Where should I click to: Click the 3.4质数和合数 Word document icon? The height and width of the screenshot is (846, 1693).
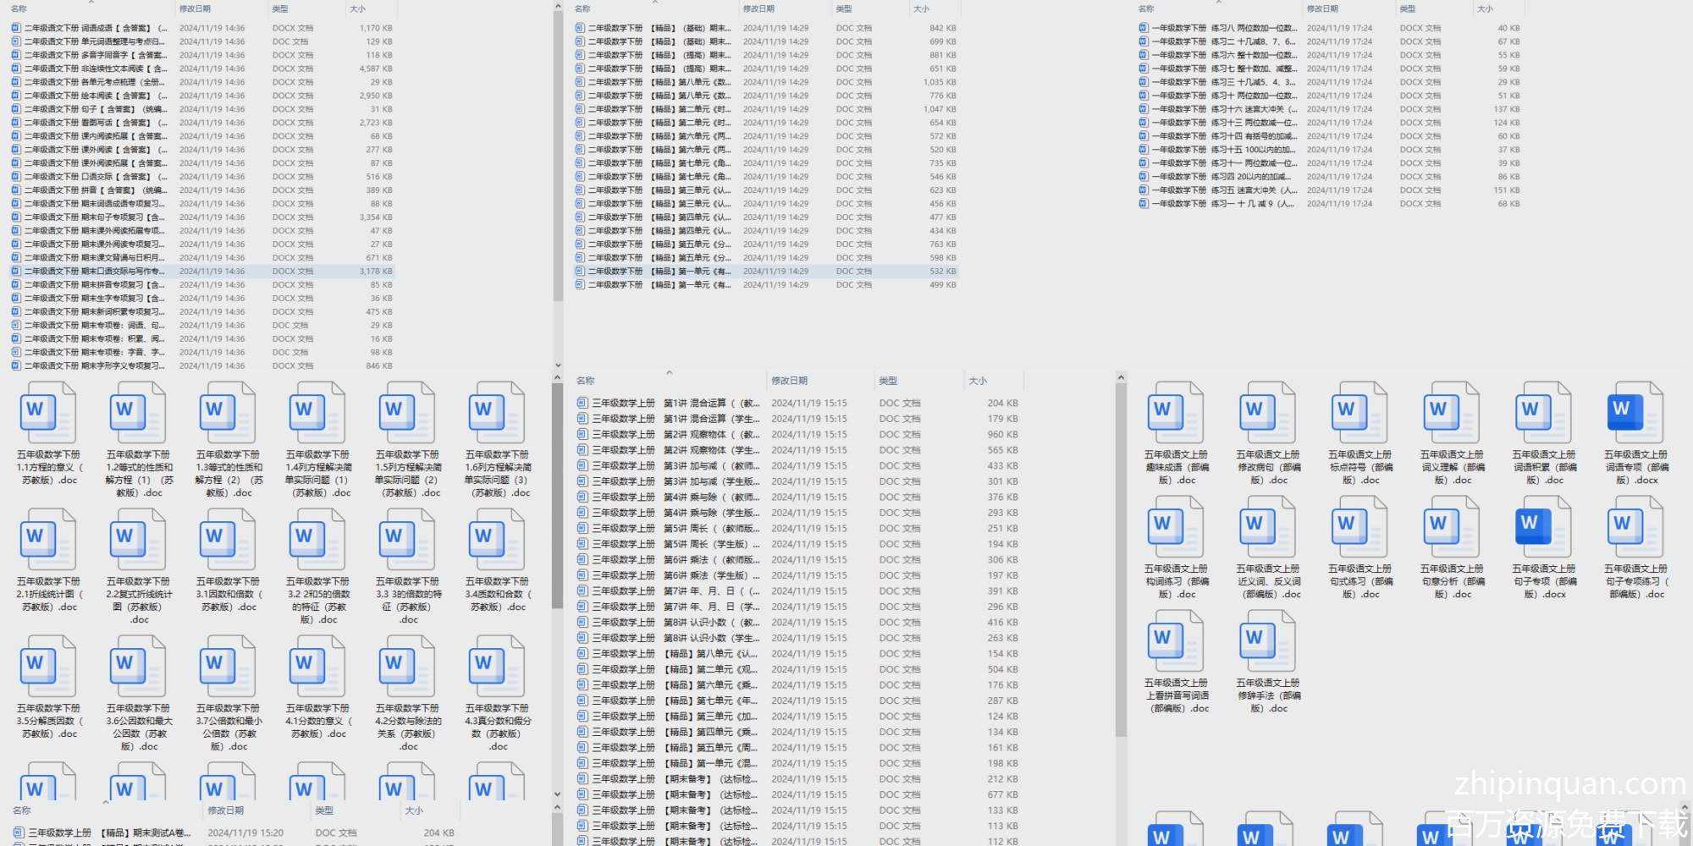click(497, 539)
